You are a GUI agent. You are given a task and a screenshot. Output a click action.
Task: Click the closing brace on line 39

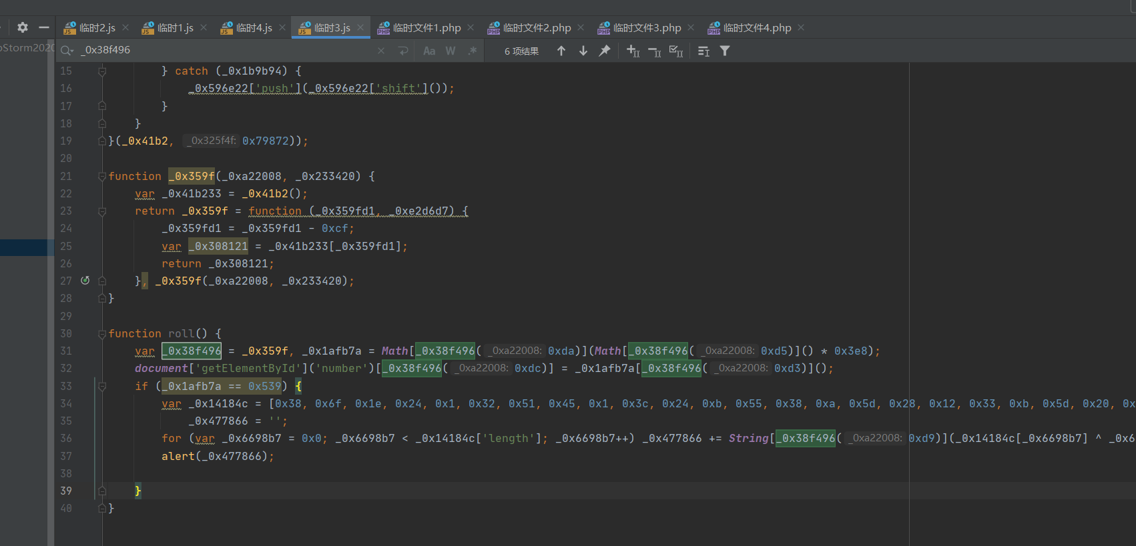(138, 491)
